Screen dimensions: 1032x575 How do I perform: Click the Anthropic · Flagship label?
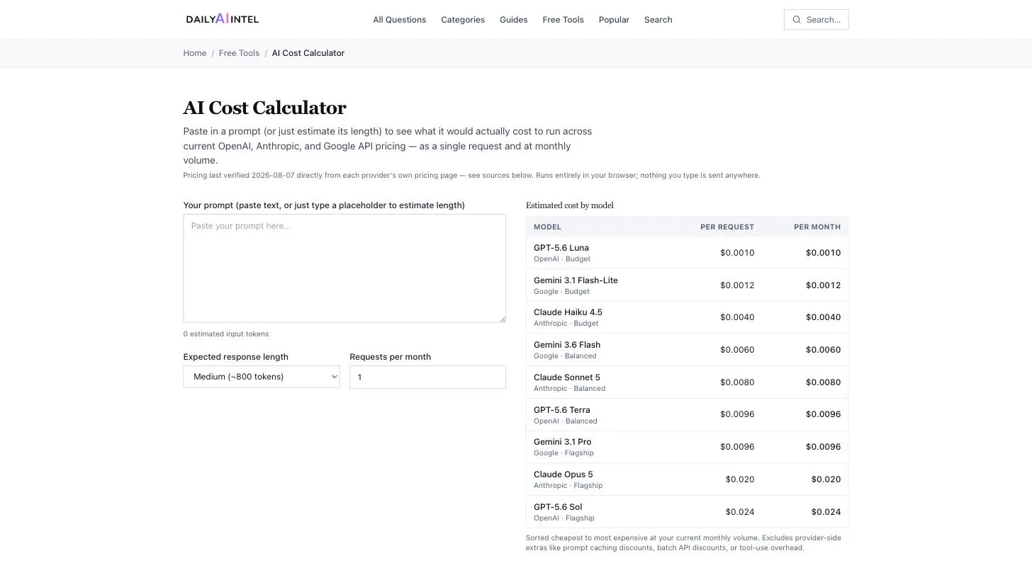pos(568,486)
